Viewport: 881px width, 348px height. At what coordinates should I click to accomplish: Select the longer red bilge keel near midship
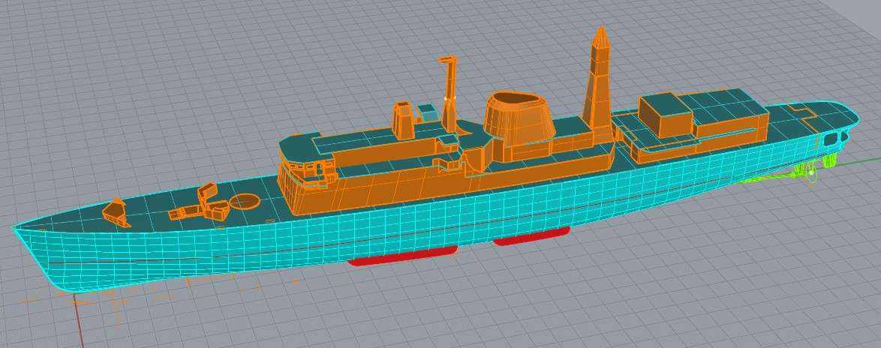point(403,255)
